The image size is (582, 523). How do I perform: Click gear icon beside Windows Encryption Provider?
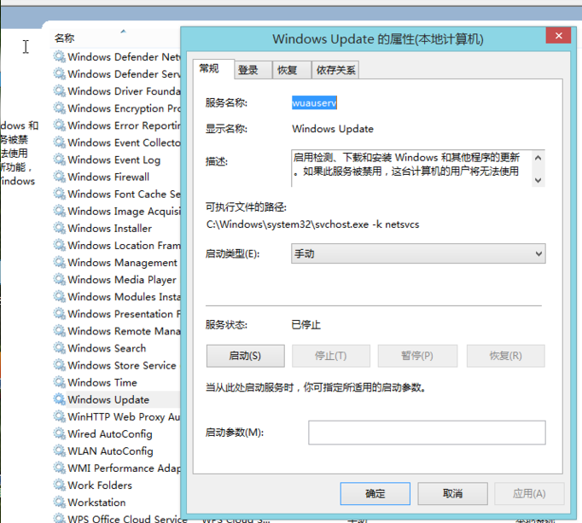[x=59, y=108]
